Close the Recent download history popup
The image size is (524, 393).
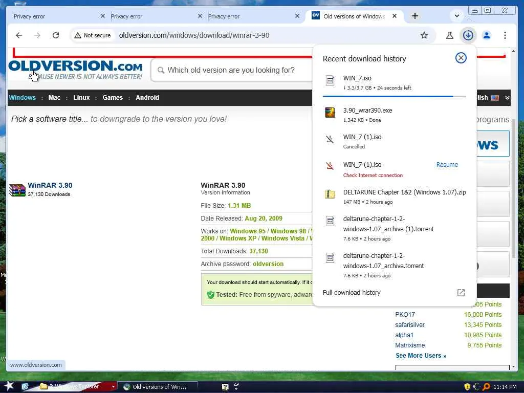(x=461, y=58)
